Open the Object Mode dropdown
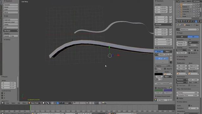Screen dimensions: 202x114 [x=35, y=103]
